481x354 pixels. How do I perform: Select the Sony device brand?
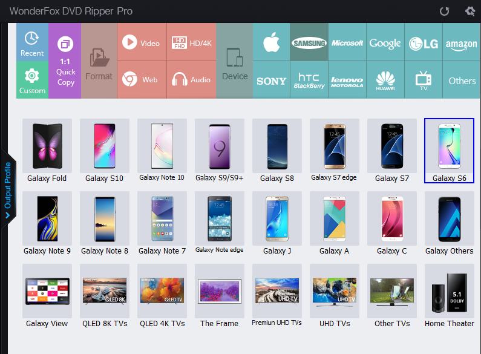point(272,80)
